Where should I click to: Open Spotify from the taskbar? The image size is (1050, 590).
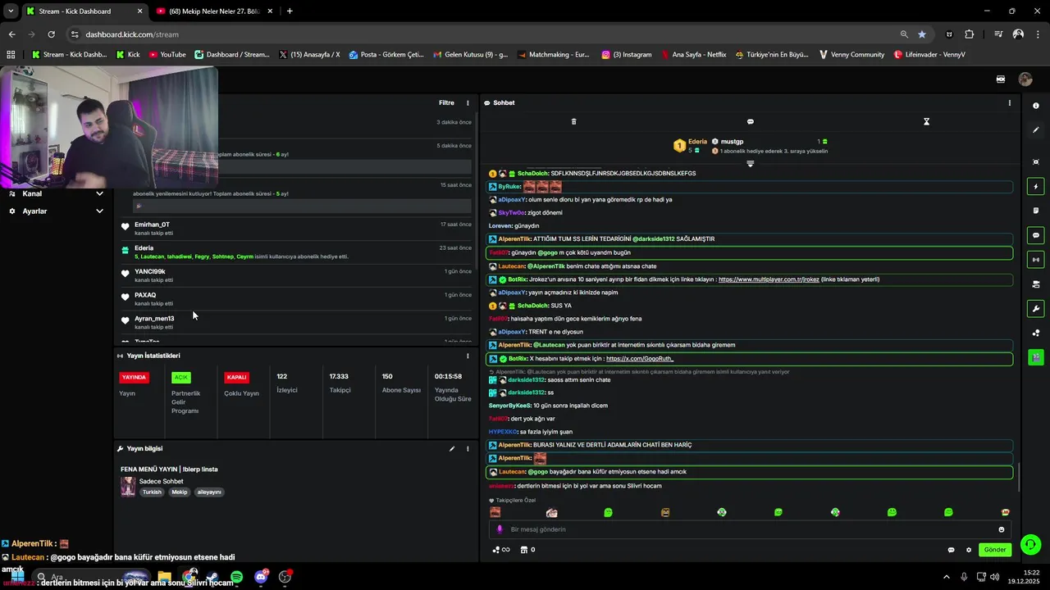tap(236, 577)
